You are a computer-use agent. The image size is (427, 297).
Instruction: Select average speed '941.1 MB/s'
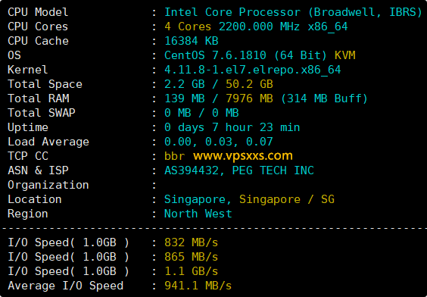[x=198, y=286]
